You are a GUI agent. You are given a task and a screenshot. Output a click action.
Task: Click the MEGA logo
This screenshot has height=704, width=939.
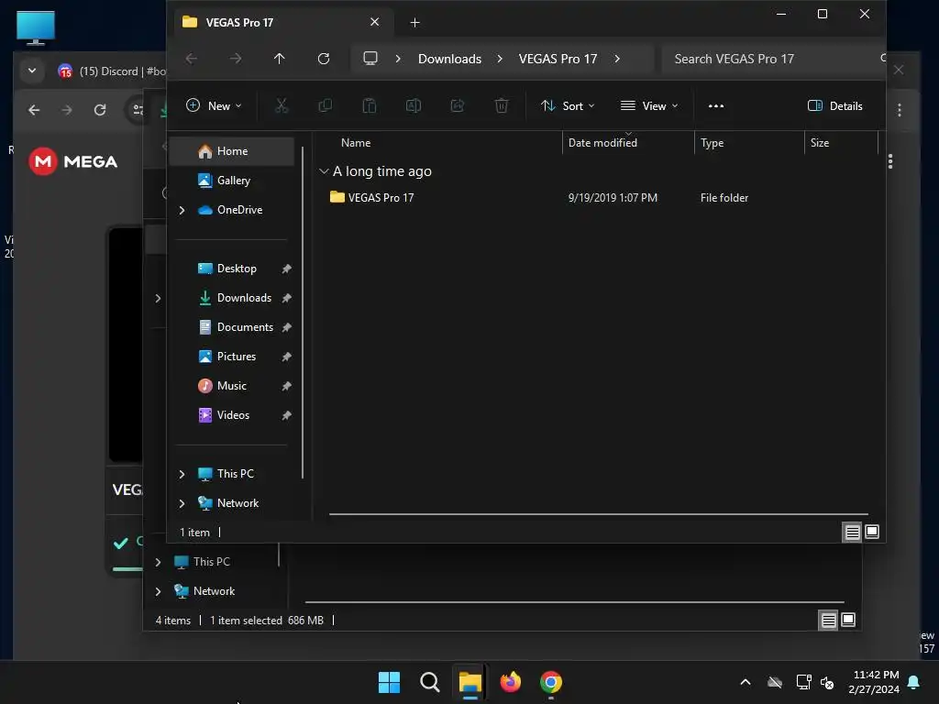click(x=73, y=161)
